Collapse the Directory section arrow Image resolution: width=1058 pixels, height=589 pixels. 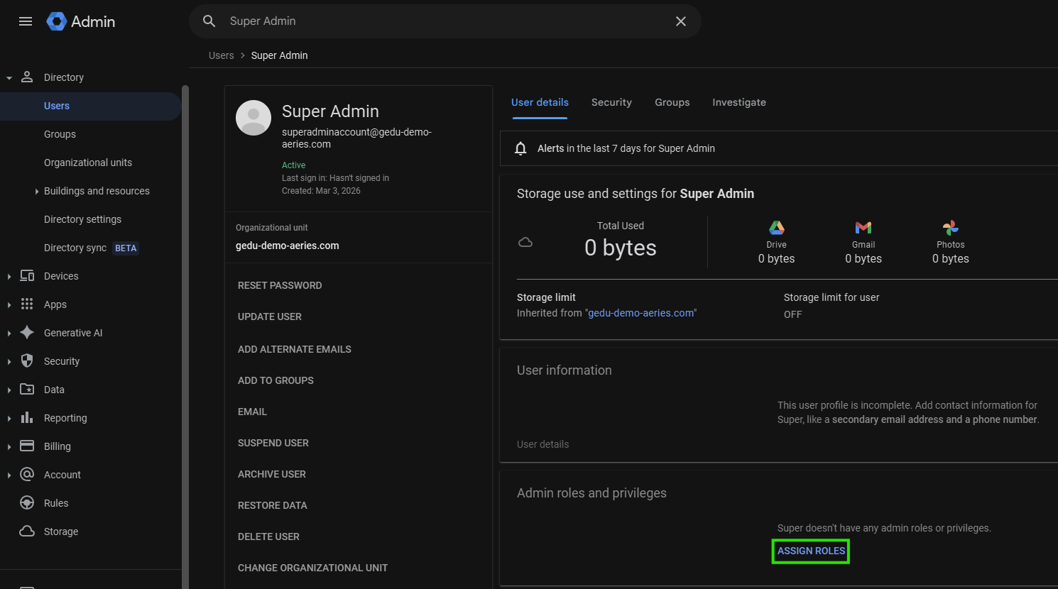(9, 77)
